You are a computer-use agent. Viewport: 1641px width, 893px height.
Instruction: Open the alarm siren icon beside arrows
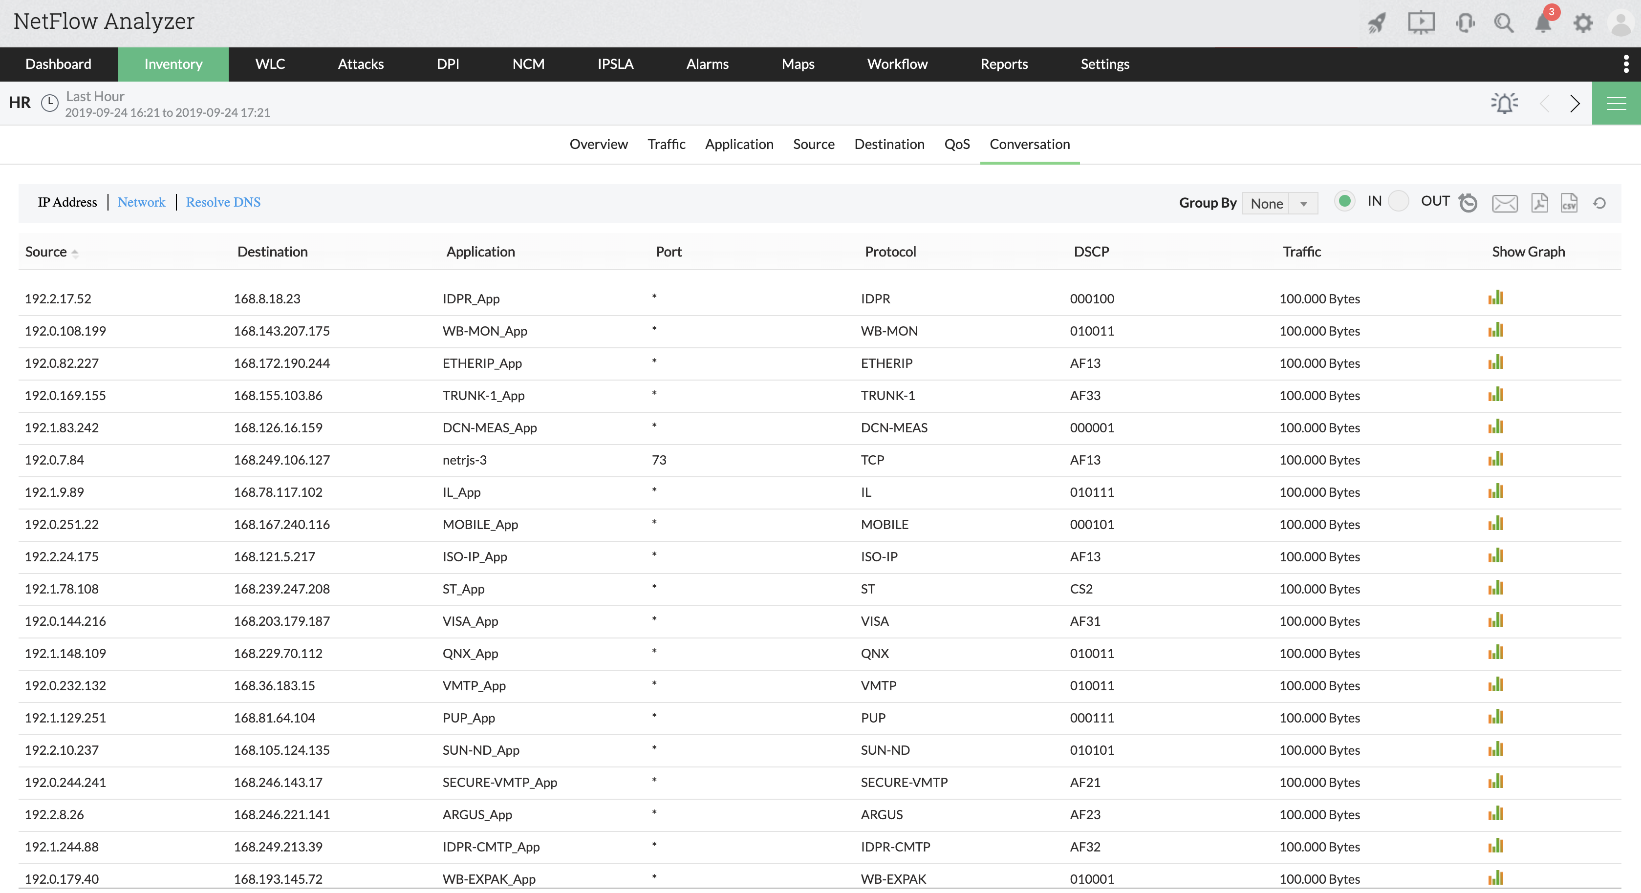tap(1504, 103)
